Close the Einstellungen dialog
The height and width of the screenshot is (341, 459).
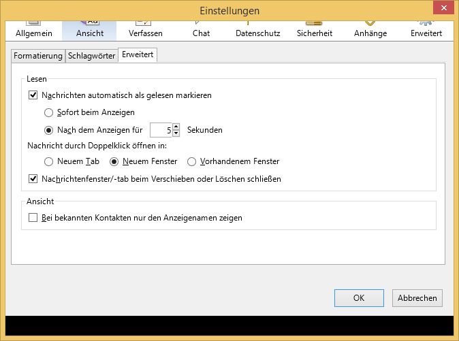443,7
